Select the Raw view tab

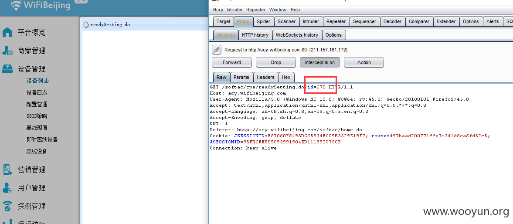[221, 78]
